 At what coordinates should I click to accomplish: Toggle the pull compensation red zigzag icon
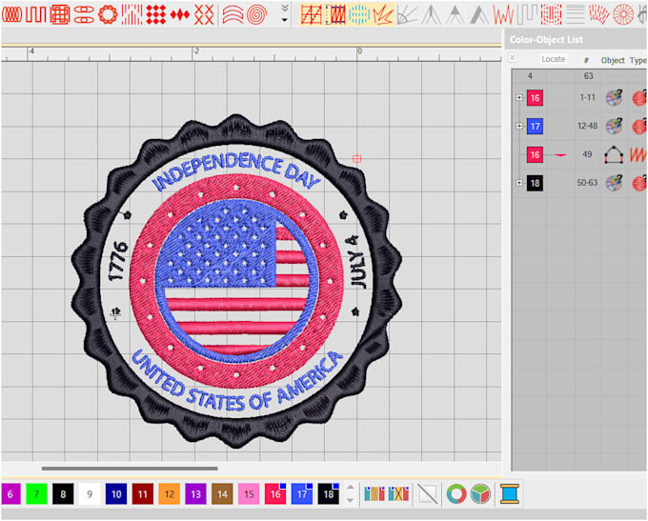click(335, 15)
